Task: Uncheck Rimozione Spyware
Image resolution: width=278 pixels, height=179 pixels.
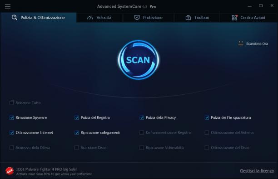Action: click(11, 118)
